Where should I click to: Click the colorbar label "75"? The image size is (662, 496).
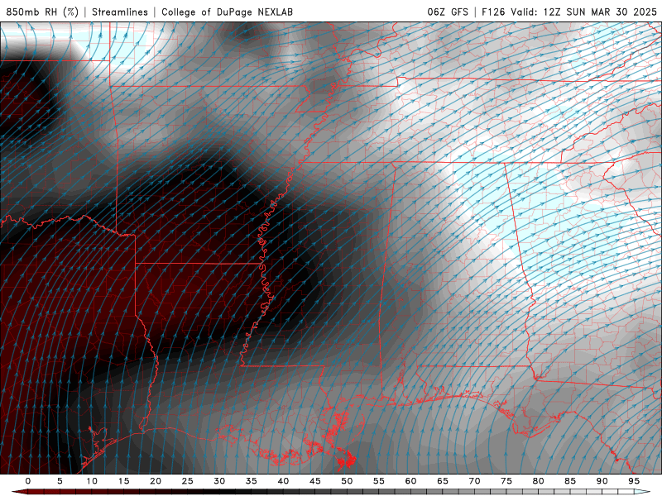click(506, 481)
